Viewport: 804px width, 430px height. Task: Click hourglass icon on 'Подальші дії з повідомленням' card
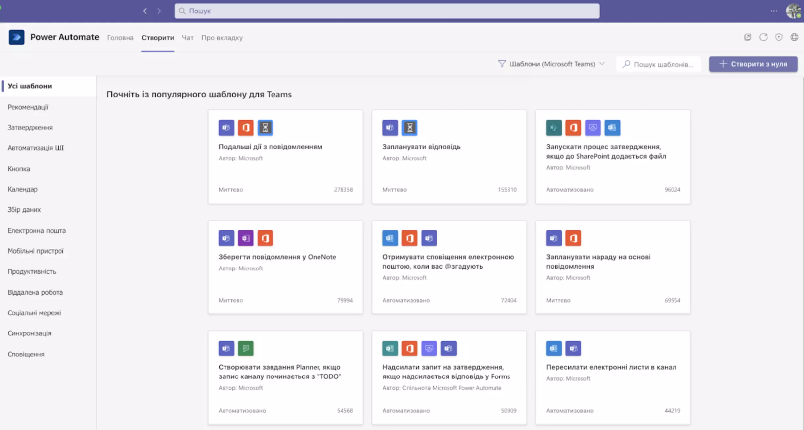(265, 128)
